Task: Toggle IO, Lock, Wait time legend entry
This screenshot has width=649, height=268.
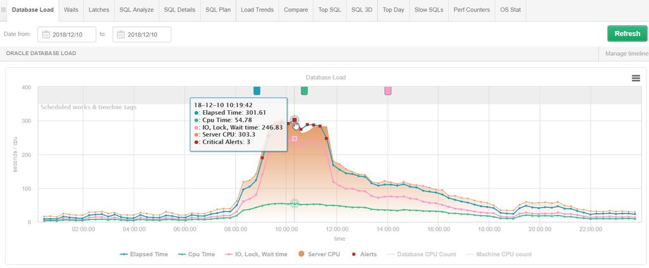Action: pyautogui.click(x=256, y=254)
